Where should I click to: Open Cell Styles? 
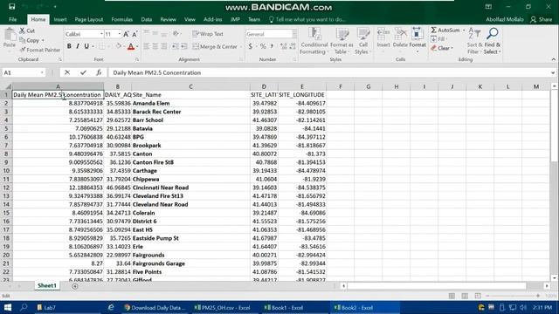click(362, 41)
